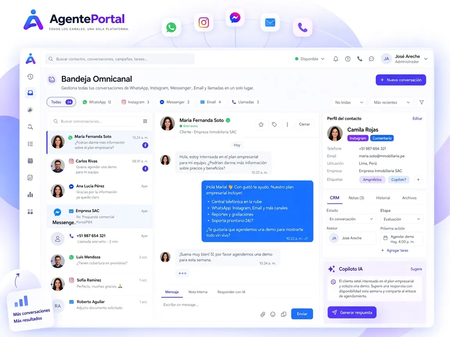Screen dimensions: 450x337
Task: Switch to the Notas (3) tab
Action: click(x=356, y=198)
